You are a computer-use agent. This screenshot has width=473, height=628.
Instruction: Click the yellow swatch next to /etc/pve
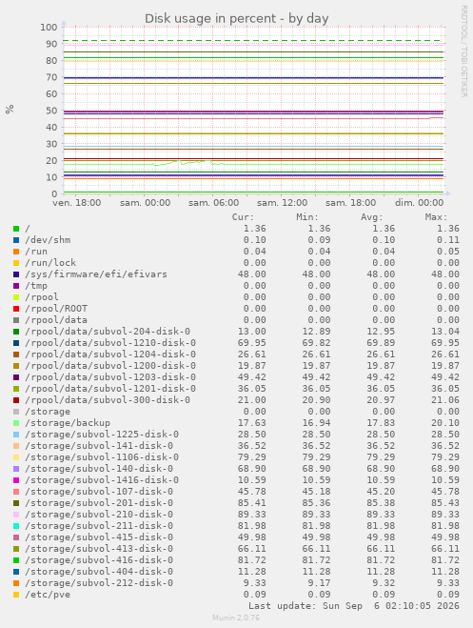(x=16, y=595)
